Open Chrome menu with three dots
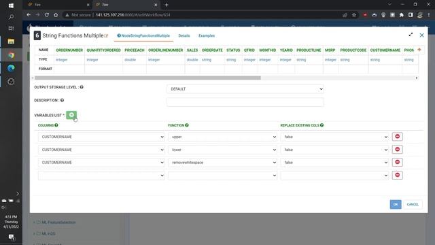This screenshot has width=435, height=245. pyautogui.click(x=429, y=15)
